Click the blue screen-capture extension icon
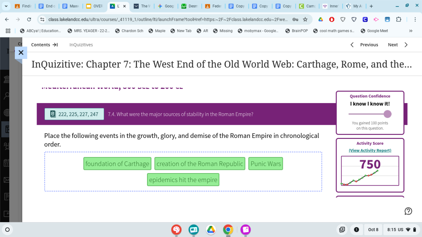 pos(387,19)
